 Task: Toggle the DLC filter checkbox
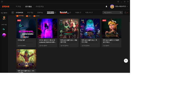(27, 16)
